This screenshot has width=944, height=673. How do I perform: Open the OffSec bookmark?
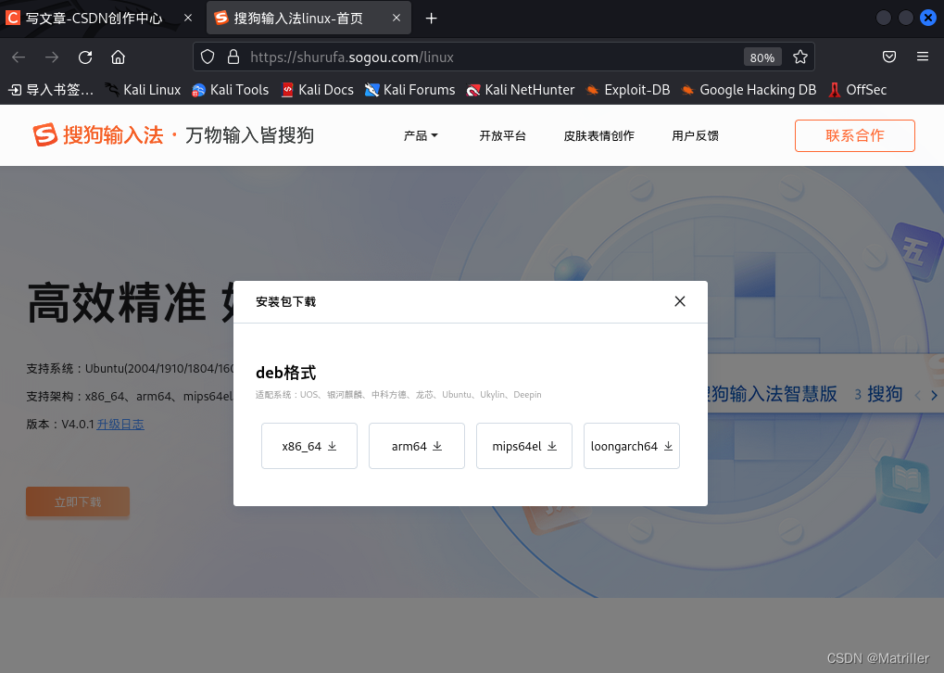857,90
